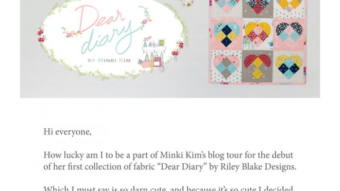Image resolution: width=340 pixels, height=191 pixels.
Task: Click the aqua heart on pink block
Action: coord(226,34)
